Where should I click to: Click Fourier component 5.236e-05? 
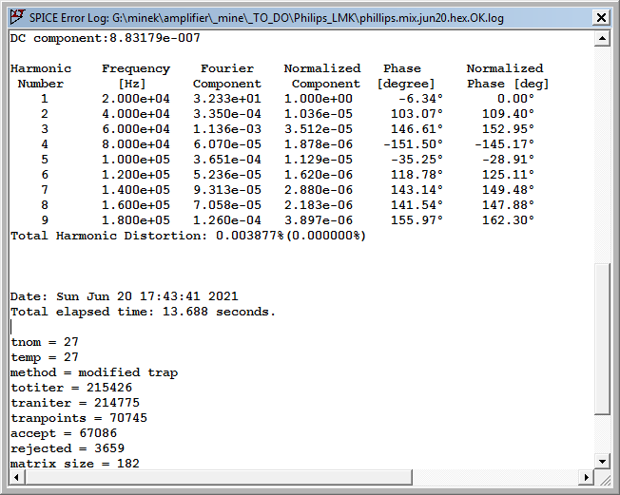click(227, 175)
